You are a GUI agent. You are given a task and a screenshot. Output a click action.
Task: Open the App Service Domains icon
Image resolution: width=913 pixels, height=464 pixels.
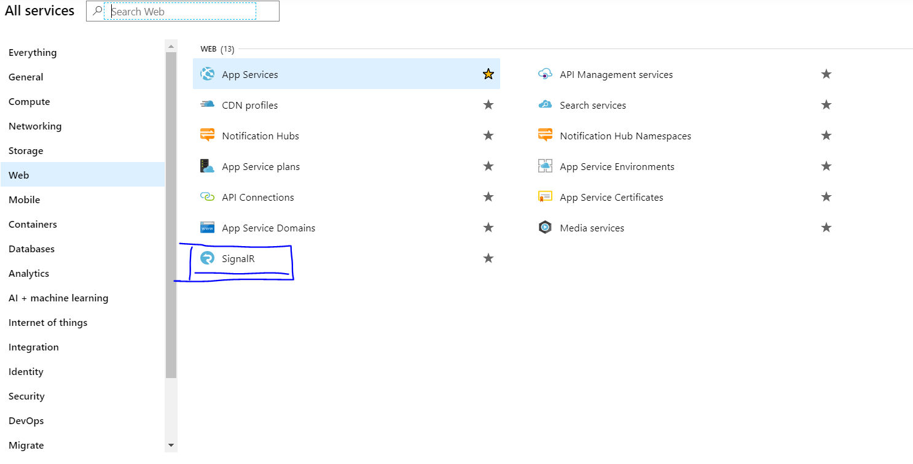click(207, 228)
